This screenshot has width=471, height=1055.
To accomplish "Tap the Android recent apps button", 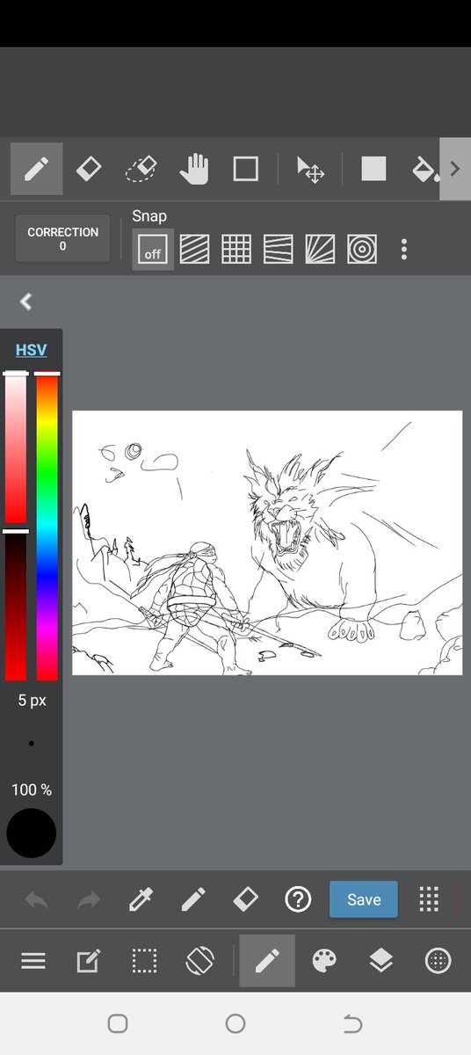I will (x=118, y=1023).
